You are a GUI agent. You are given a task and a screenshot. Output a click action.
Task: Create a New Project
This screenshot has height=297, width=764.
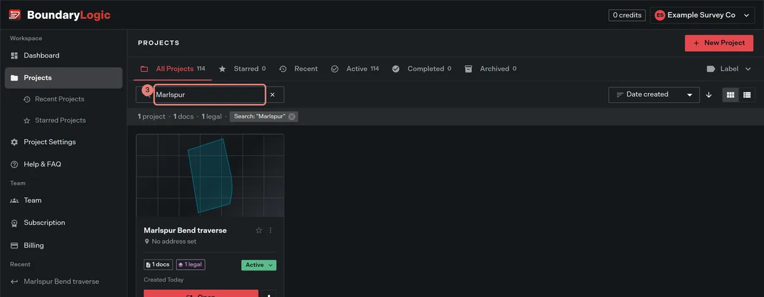coord(719,43)
